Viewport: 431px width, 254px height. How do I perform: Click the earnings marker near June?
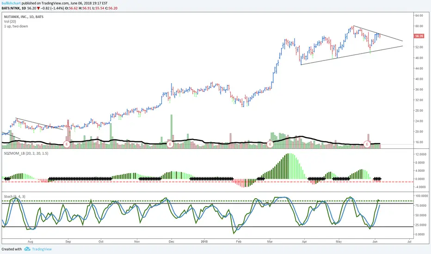coord(367,144)
